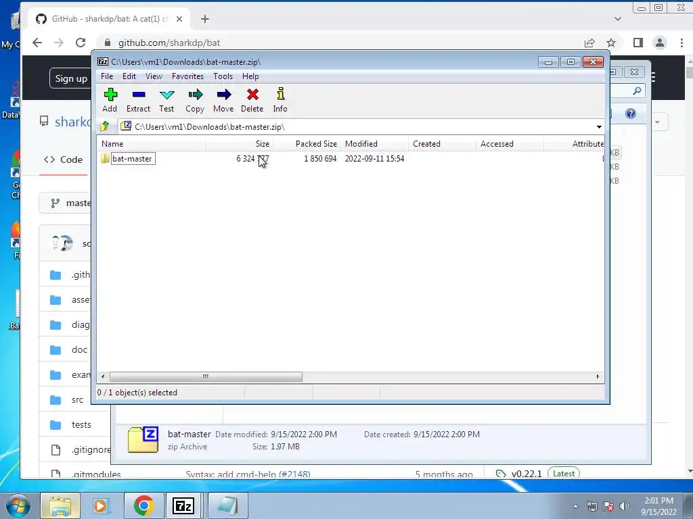Open the Chrome three-dot menu
693x519 pixels.
click(681, 43)
